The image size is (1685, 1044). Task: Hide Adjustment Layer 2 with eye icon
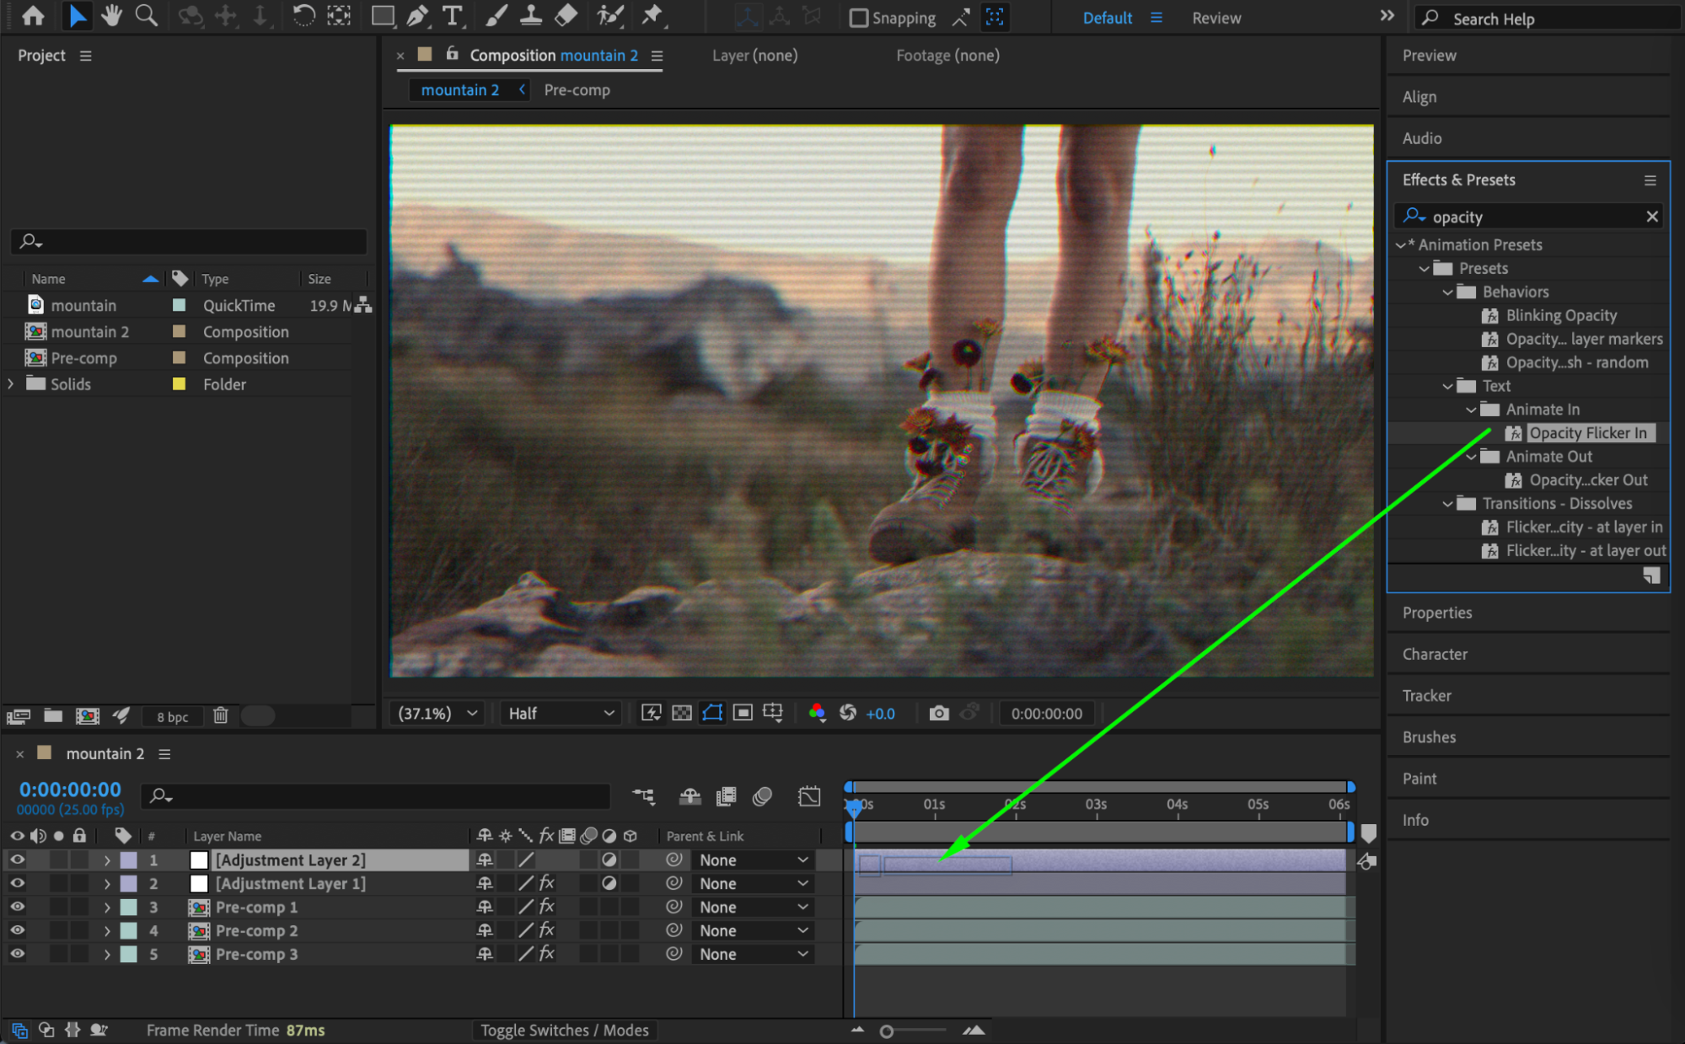coord(17,859)
